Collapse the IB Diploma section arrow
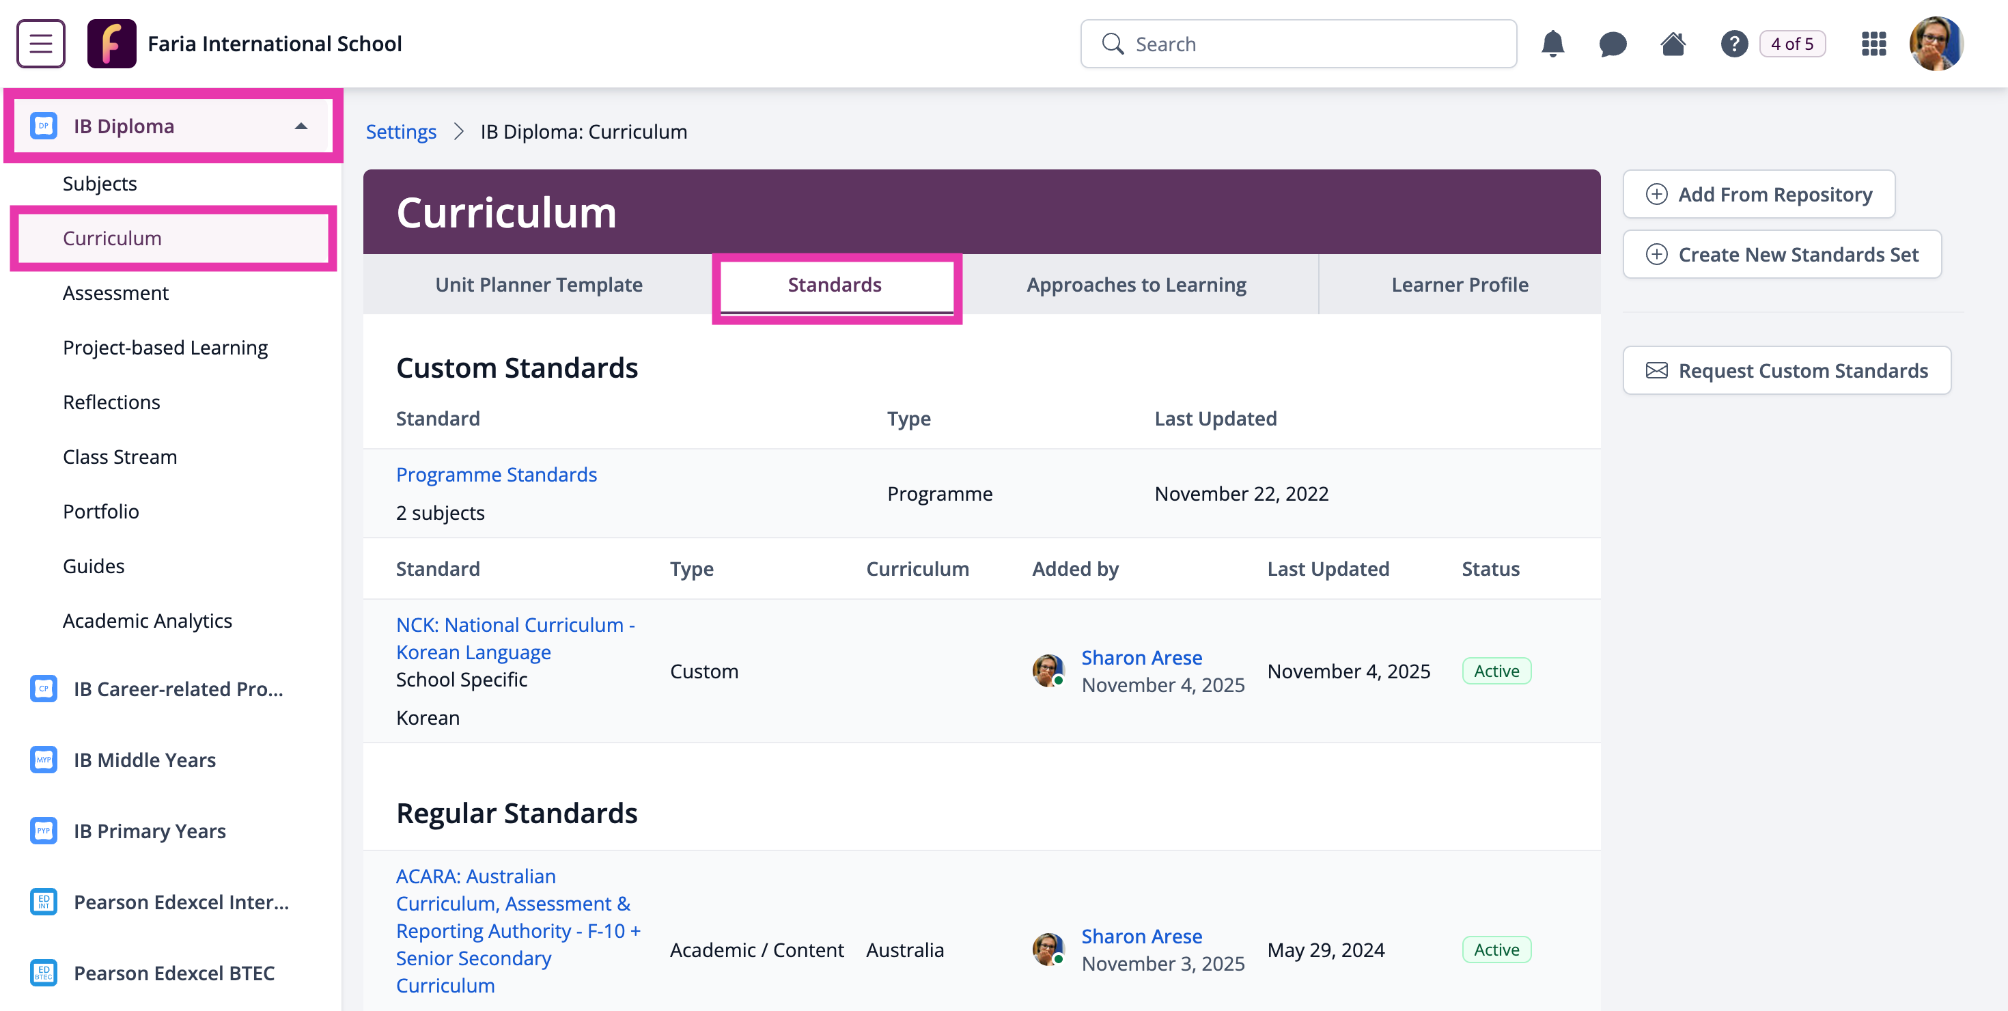The width and height of the screenshot is (2008, 1011). pyautogui.click(x=301, y=126)
